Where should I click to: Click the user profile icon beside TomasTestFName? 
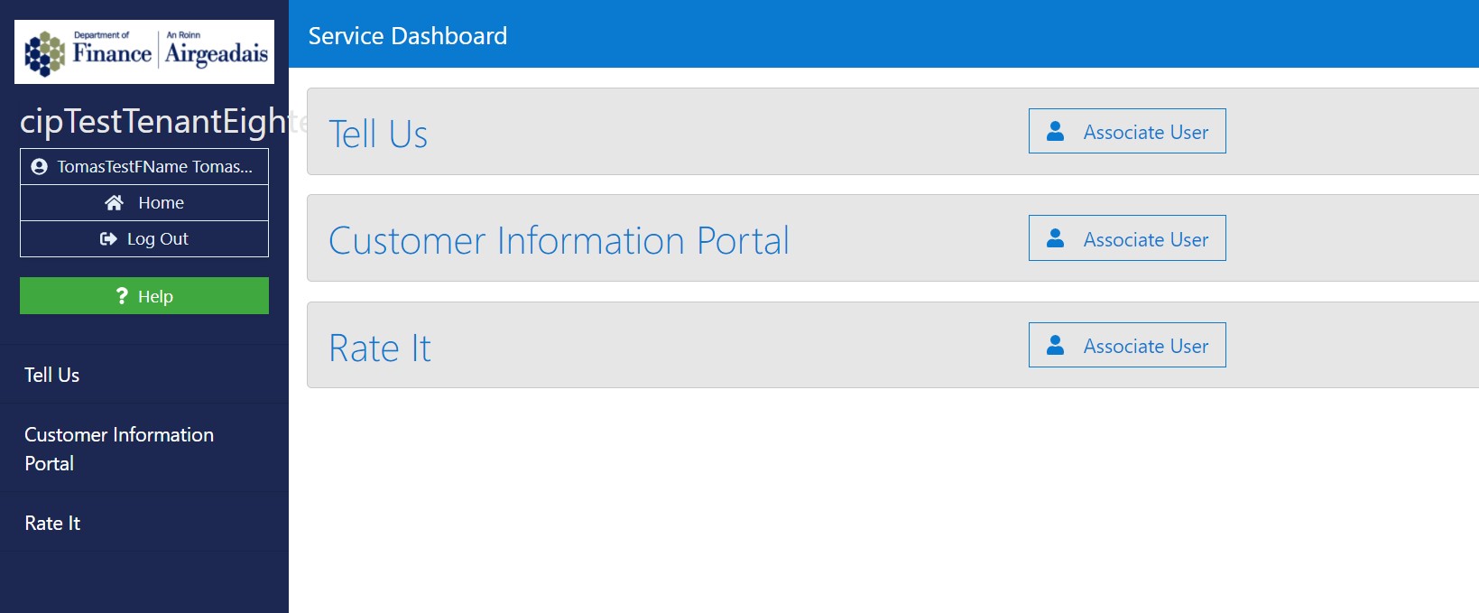[x=40, y=165]
